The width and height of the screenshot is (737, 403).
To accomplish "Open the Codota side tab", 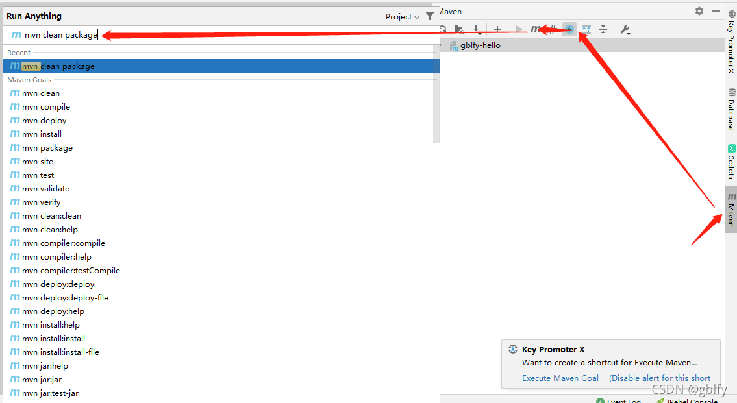I will 731,162.
